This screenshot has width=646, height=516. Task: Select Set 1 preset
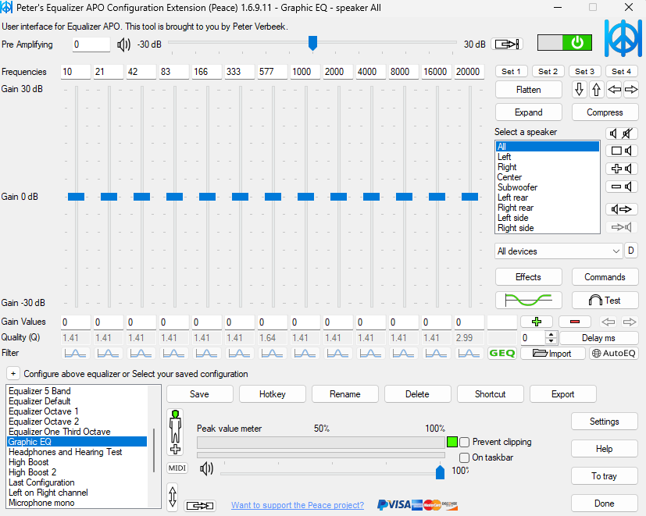[511, 71]
